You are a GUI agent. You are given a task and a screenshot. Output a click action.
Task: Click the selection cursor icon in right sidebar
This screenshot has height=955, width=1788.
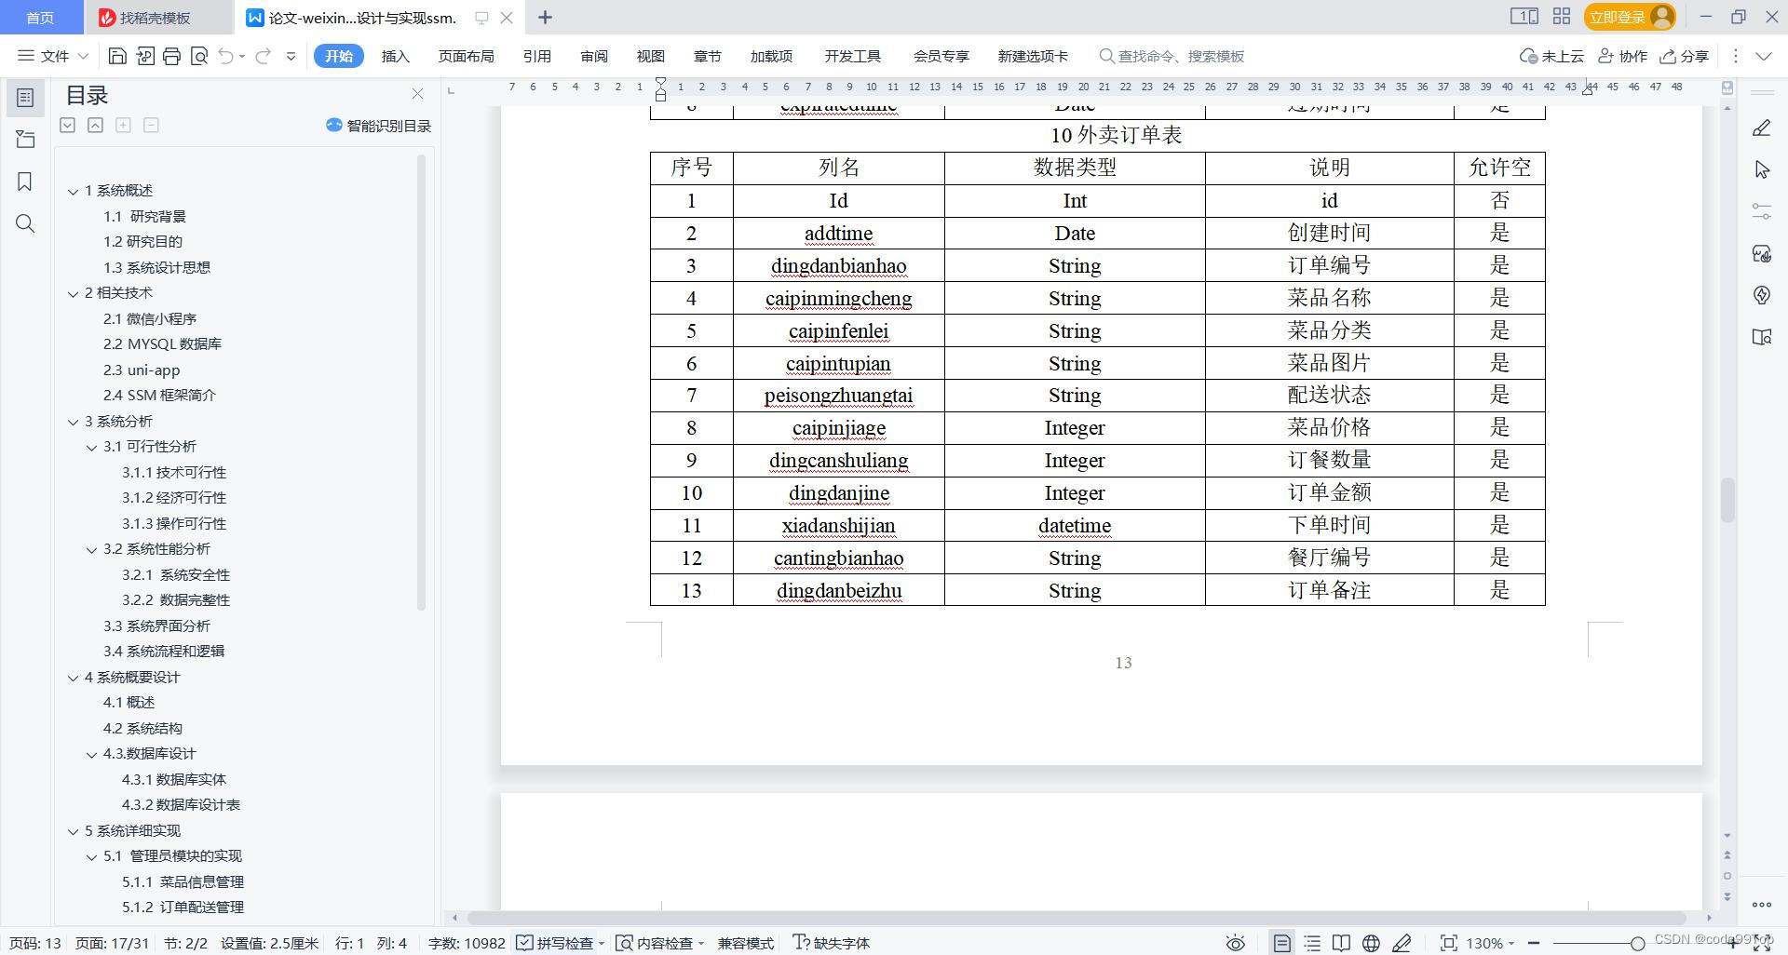(x=1761, y=169)
